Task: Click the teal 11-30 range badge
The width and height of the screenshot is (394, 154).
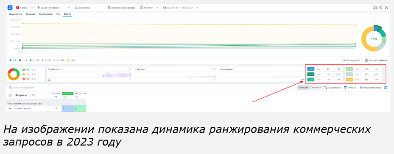Action: (x=310, y=80)
